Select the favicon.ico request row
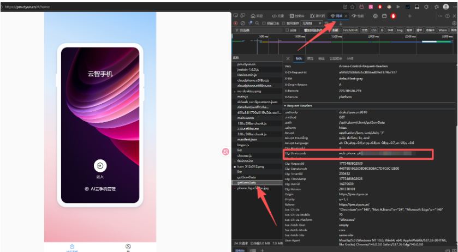Viewport: 458px width, 252px height. pos(257,161)
